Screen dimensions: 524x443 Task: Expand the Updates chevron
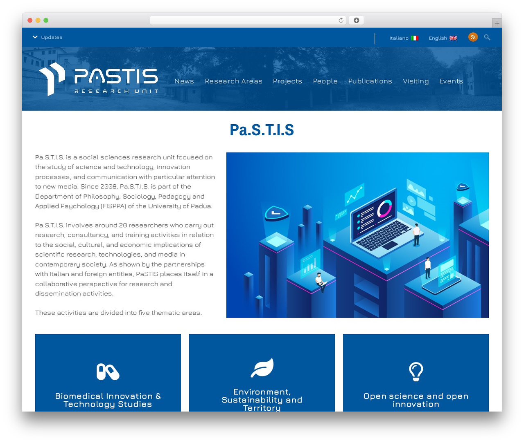click(x=35, y=37)
